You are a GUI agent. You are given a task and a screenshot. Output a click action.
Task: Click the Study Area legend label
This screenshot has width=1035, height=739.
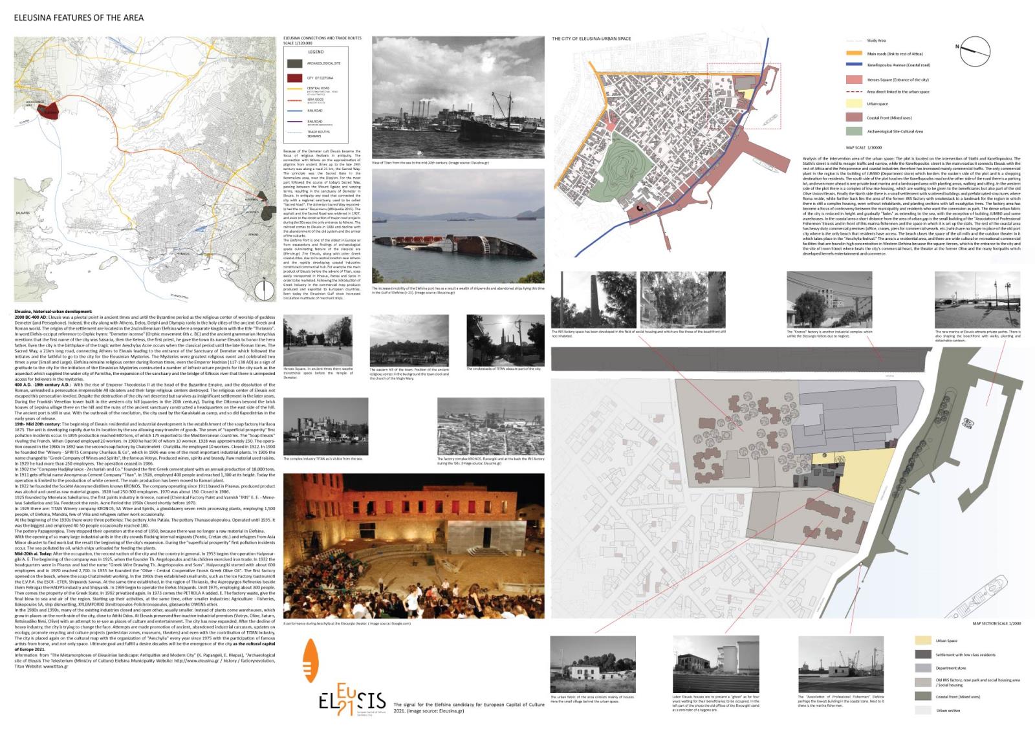[x=875, y=40]
